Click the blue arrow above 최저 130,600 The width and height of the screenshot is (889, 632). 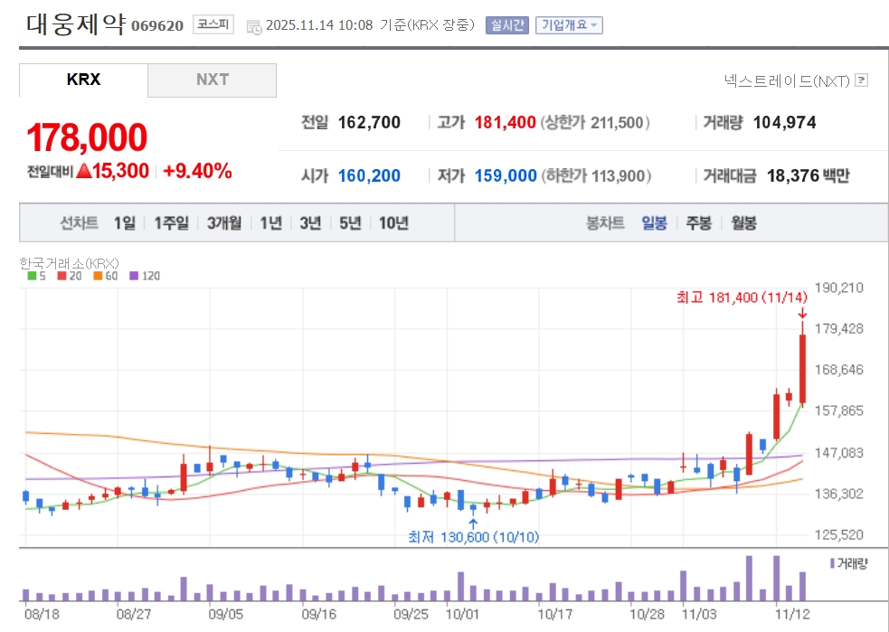tap(472, 522)
